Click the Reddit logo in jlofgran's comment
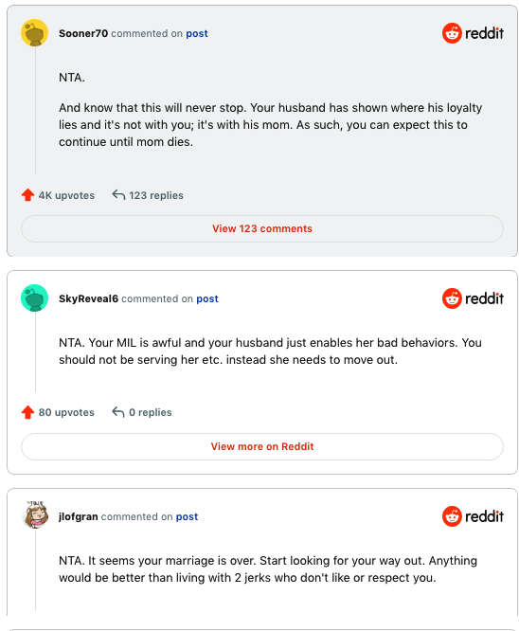 pos(473,516)
